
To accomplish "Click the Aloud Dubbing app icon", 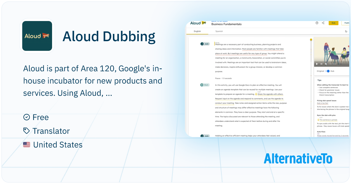I will [37, 36].
